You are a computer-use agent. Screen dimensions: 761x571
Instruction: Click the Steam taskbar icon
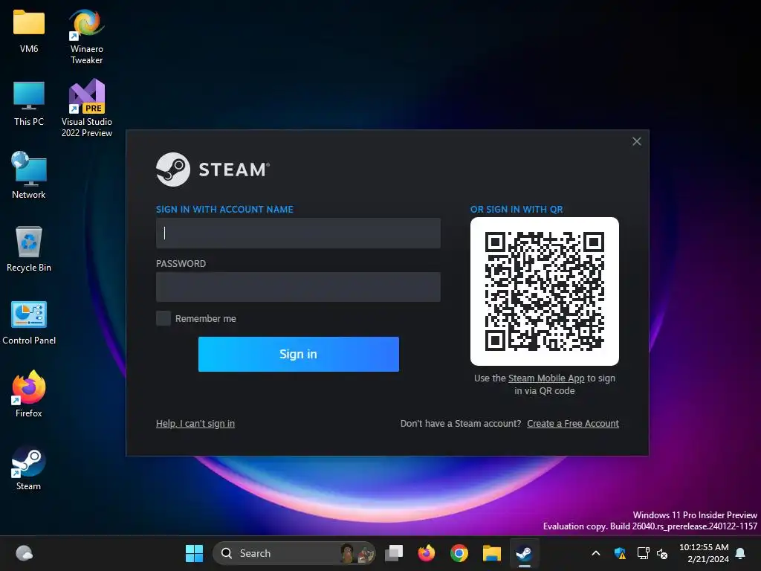click(x=524, y=553)
